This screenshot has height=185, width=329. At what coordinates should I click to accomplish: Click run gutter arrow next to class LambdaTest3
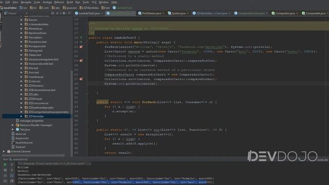click(81, 38)
